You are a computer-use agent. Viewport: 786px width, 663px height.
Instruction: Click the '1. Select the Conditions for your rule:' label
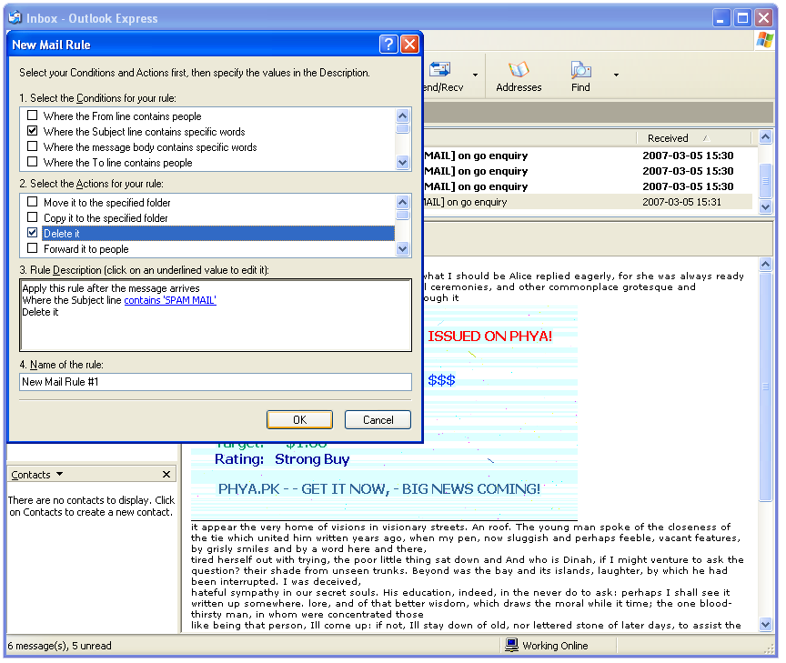pyautogui.click(x=97, y=98)
